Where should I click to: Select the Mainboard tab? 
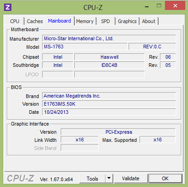tap(59, 21)
